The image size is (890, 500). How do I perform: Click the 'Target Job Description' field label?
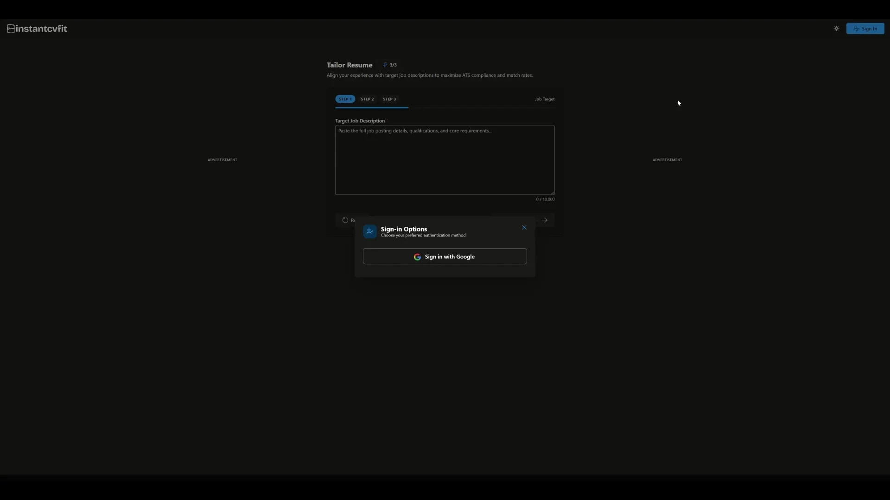[360, 121]
